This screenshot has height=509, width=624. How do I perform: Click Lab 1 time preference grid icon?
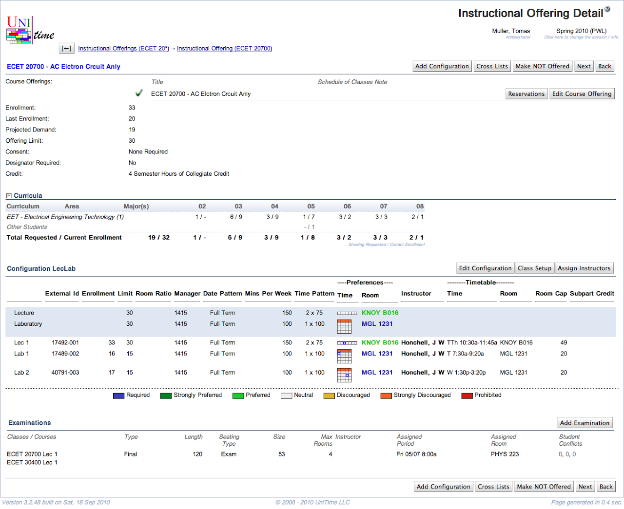344,357
